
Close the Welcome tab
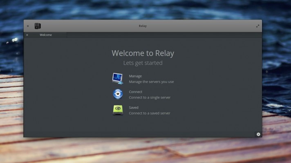point(27,35)
